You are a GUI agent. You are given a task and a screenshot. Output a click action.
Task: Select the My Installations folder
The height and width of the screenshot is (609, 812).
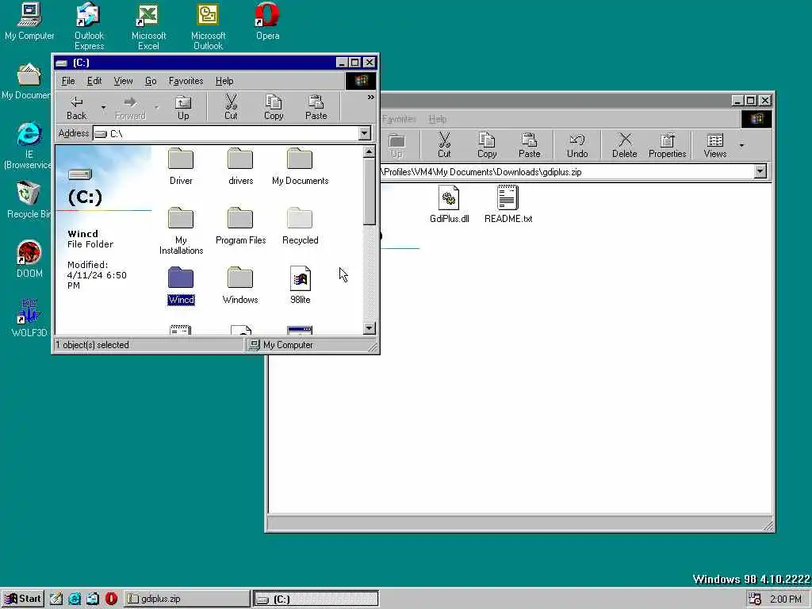pos(181,231)
